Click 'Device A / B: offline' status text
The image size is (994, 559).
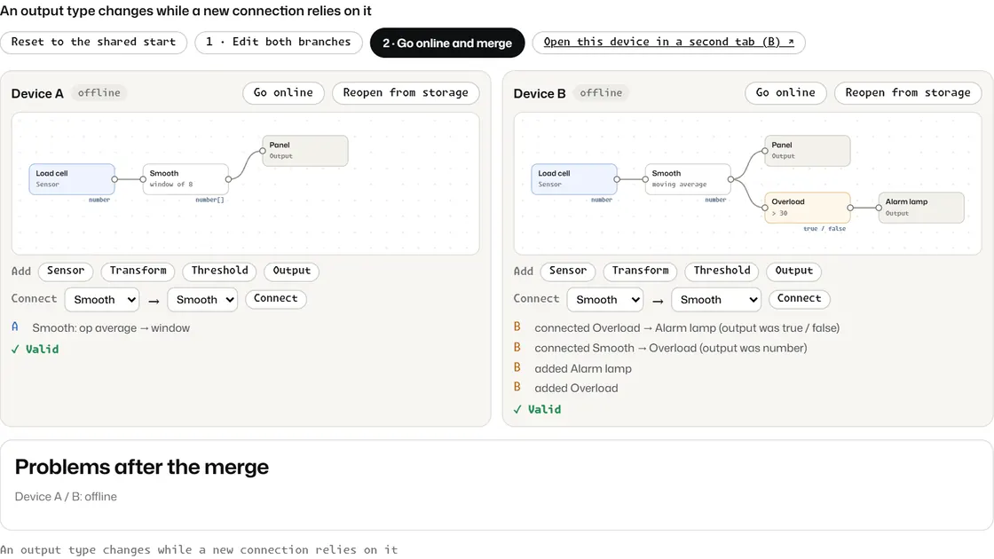point(66,496)
